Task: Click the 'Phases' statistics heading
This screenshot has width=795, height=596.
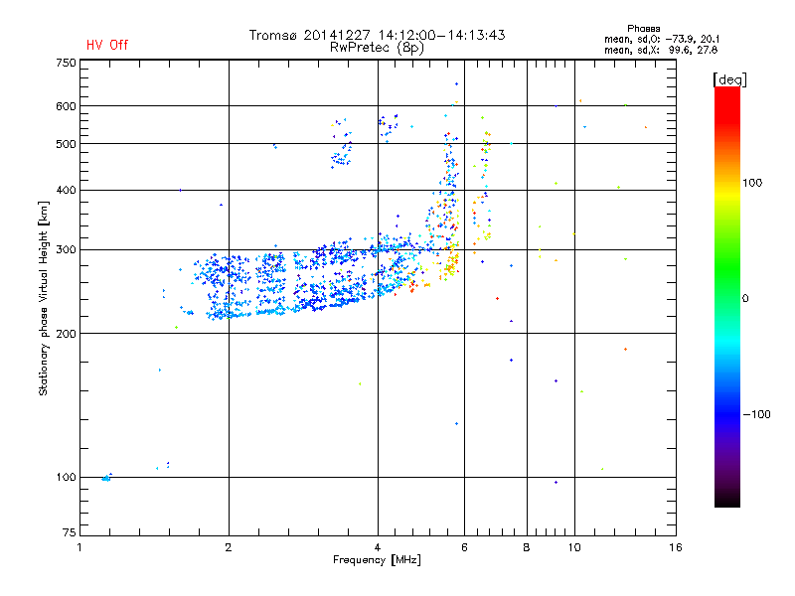Action: [643, 29]
